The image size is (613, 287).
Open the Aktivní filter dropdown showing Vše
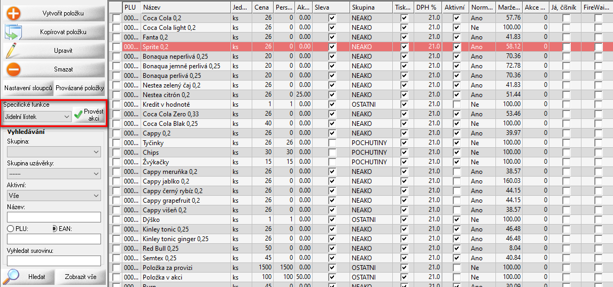click(x=53, y=195)
